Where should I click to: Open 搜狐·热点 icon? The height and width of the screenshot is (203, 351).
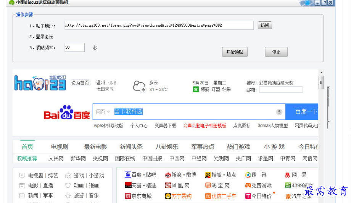point(208,175)
